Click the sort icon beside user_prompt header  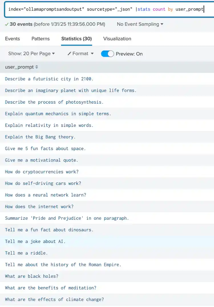37,67
